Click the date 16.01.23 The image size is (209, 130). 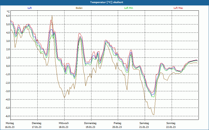pyautogui.click(x=10, y=127)
